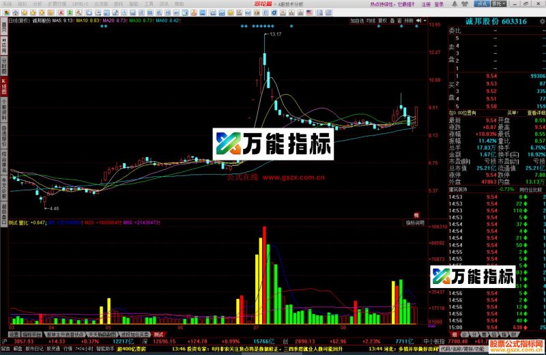Click the red cross-mark toolbar icon
This screenshot has height=355, width=546.
(x=61, y=13)
